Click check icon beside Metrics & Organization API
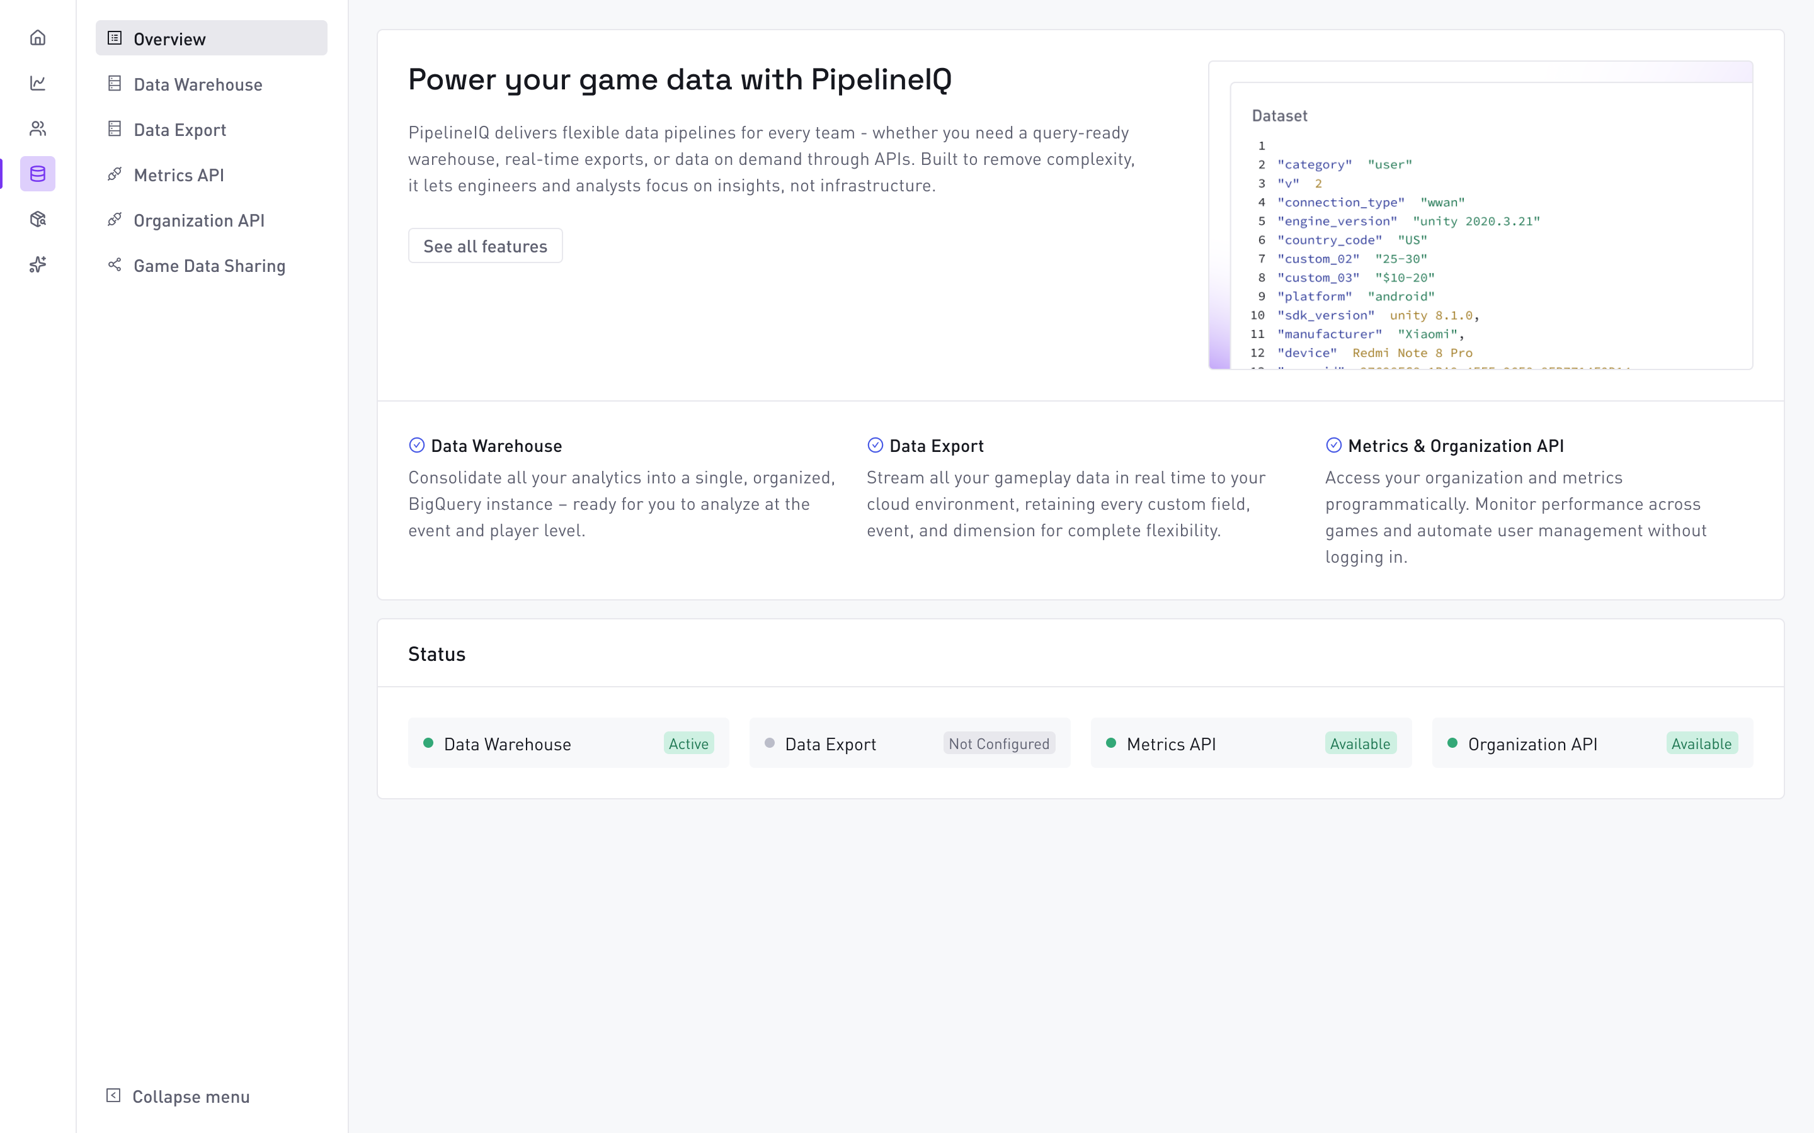Screen dimensions: 1814x1133 [1333, 445]
